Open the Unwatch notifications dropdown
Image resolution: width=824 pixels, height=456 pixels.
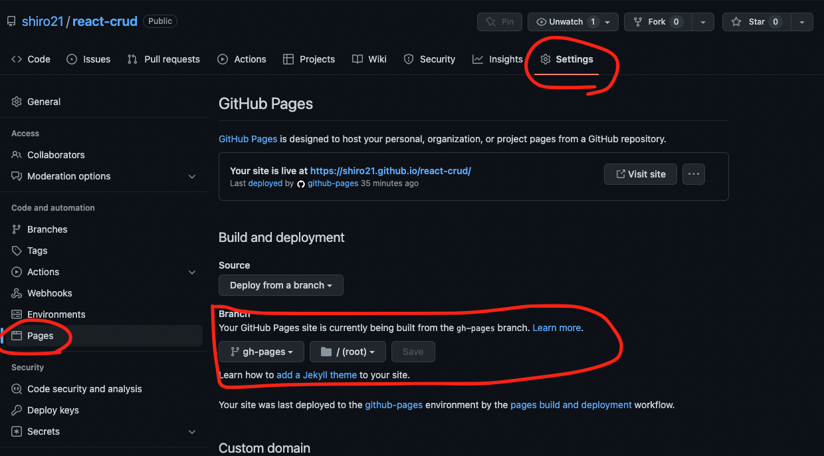573,22
